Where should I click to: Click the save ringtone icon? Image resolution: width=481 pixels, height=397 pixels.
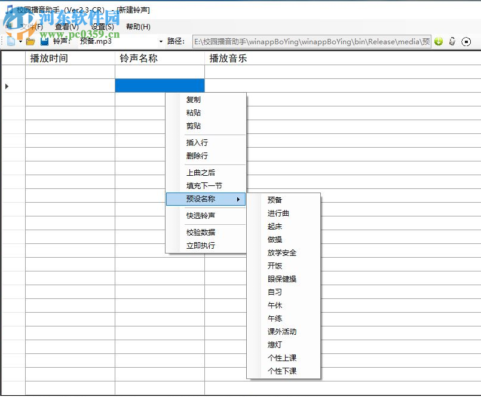pos(43,41)
